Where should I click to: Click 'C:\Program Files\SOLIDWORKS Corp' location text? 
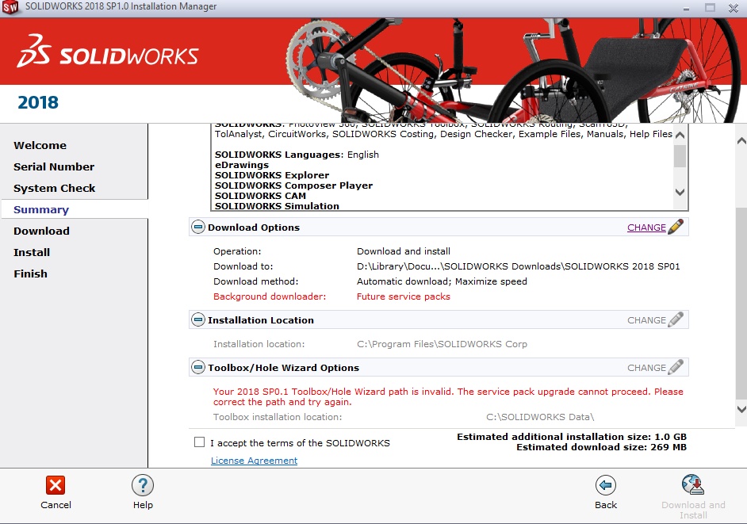pyautogui.click(x=442, y=344)
